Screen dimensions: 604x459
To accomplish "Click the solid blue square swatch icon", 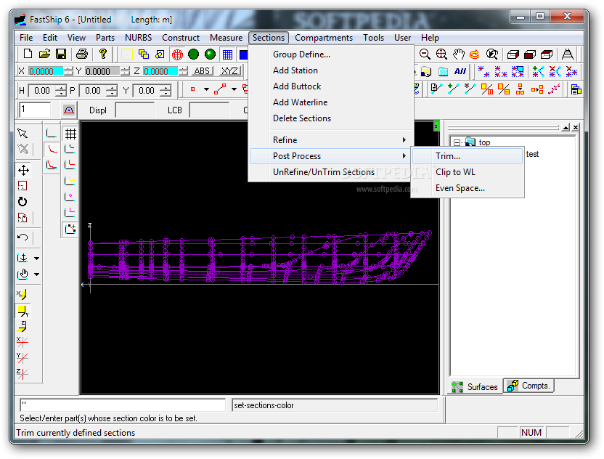I will pos(243,54).
